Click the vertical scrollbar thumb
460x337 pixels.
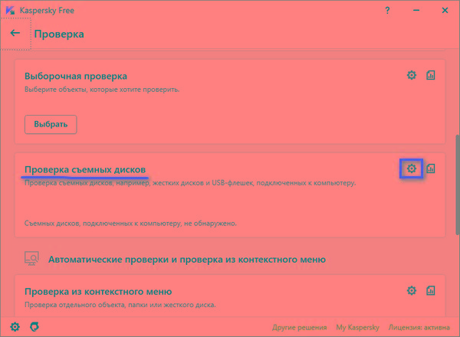click(458, 185)
